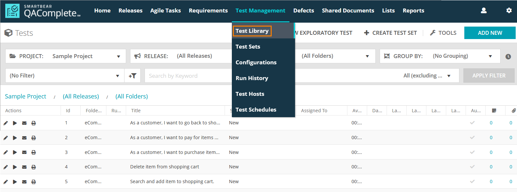Run test 2 with the play icon

coord(15,138)
